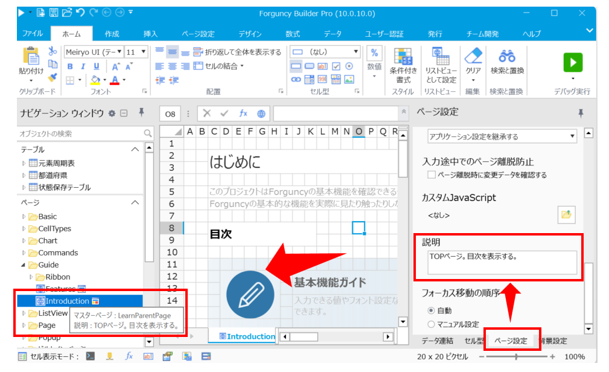609x372 pixels.
Task: Collapse the Guide folder in the tree
Action: pyautogui.click(x=24, y=265)
